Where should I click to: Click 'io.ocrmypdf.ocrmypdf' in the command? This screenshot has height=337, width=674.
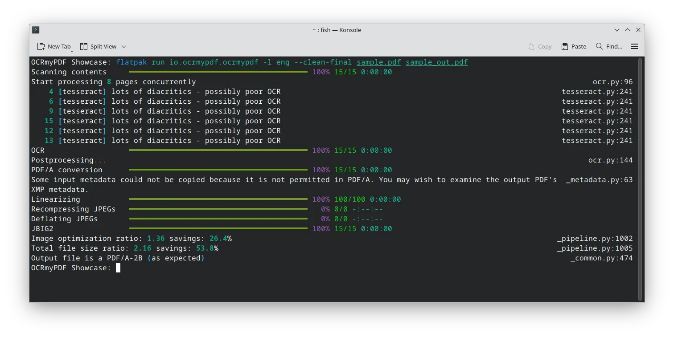[x=214, y=62]
